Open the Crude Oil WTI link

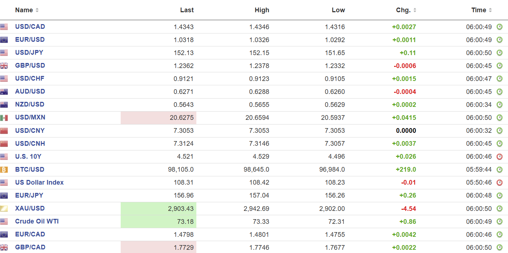[x=37, y=221]
